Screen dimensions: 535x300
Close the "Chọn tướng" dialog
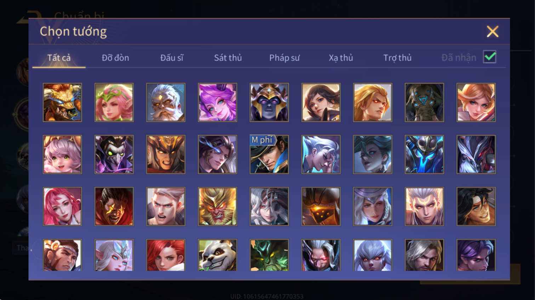click(492, 31)
